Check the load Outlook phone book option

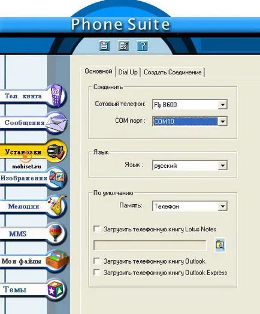click(x=97, y=261)
